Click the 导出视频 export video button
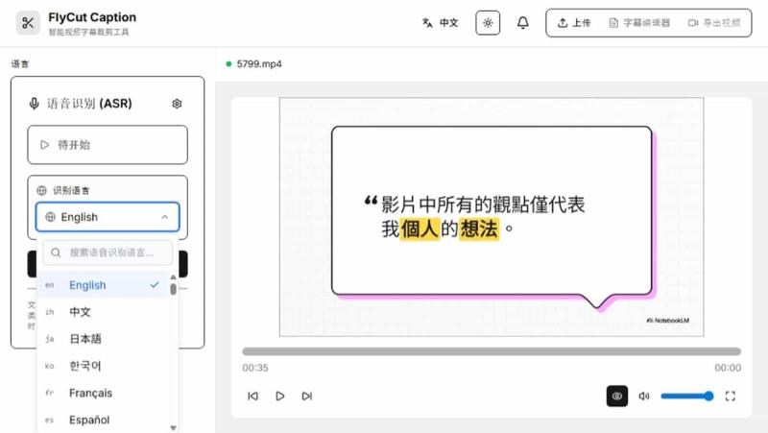Screen dimensions: 768x433 [x=714, y=23]
